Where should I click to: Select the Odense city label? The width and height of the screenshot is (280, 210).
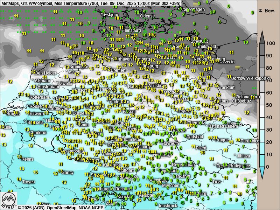click(x=147, y=16)
